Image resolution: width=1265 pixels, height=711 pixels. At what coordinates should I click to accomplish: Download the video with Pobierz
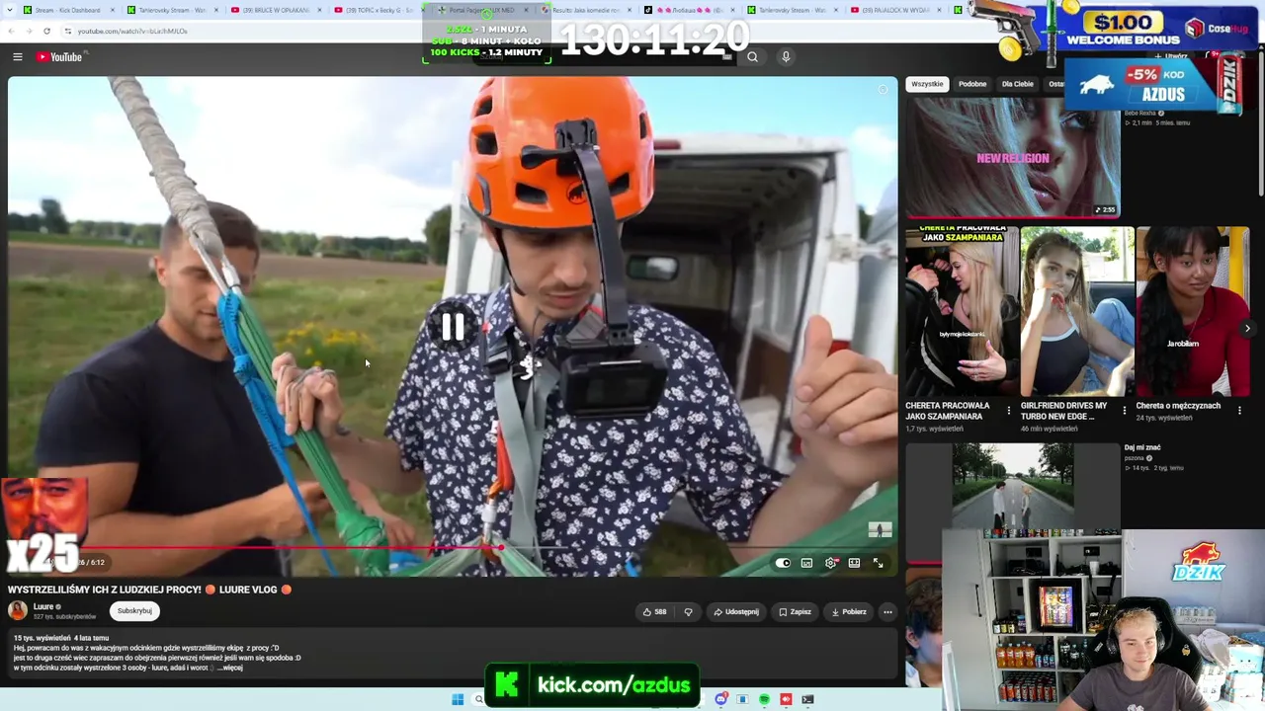click(x=849, y=612)
